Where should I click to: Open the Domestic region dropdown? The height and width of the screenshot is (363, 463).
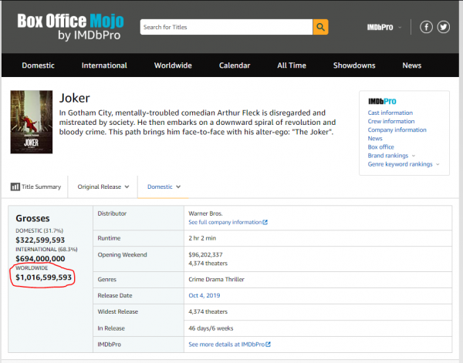pyautogui.click(x=164, y=187)
